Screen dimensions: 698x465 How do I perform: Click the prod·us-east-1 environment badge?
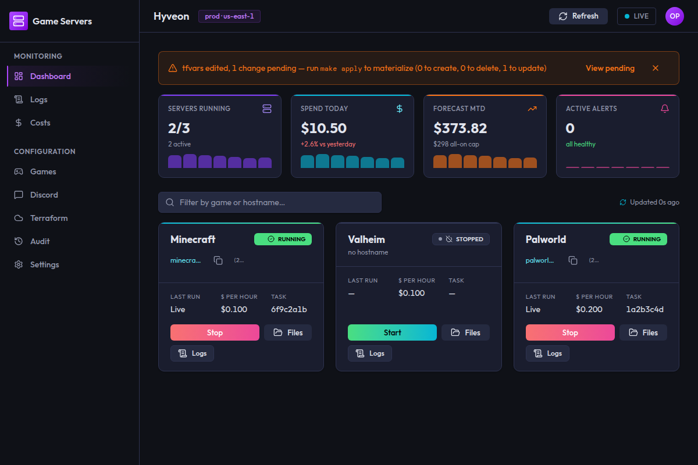(229, 16)
